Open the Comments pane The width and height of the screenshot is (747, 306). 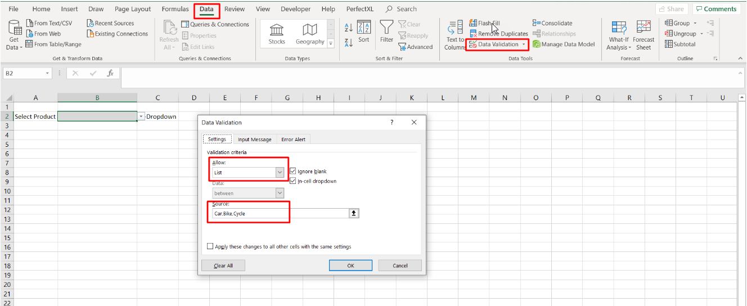point(716,9)
